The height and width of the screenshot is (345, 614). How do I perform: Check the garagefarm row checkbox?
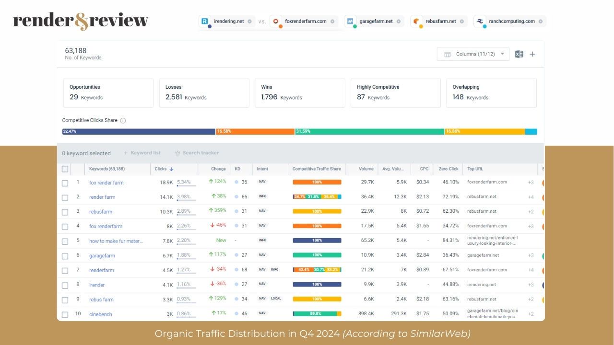pyautogui.click(x=65, y=256)
